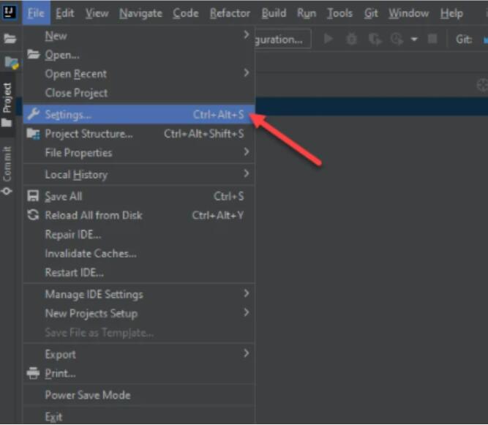The width and height of the screenshot is (488, 425).
Task: Select Invalidate Caches from the File menu
Action: pyautogui.click(x=90, y=253)
